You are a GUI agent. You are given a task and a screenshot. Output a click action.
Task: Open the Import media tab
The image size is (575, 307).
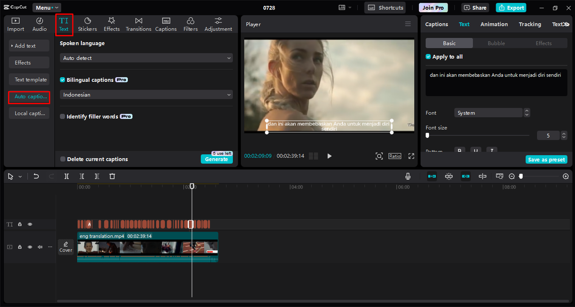[x=16, y=24]
